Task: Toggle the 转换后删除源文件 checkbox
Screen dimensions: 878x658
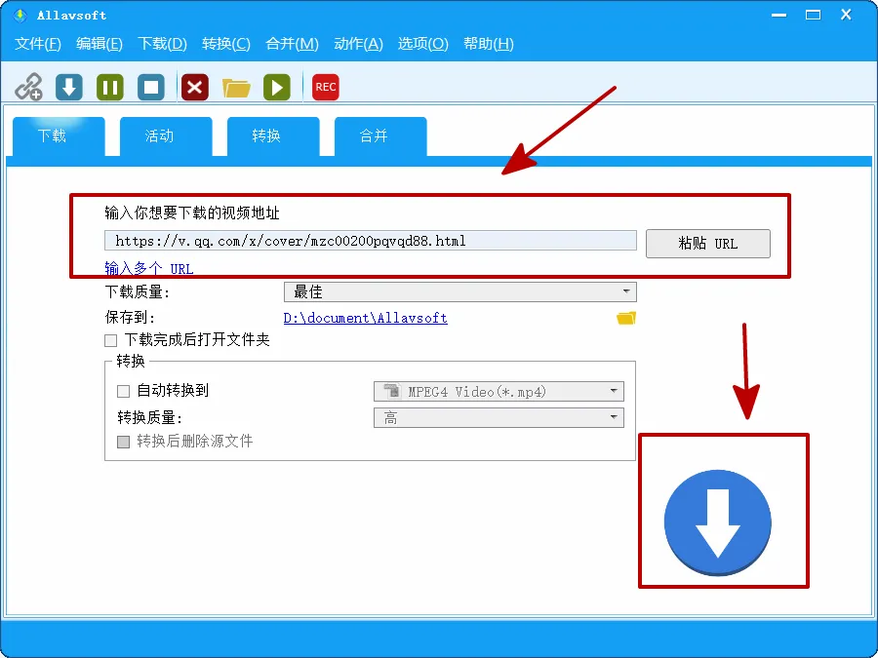Action: (123, 442)
